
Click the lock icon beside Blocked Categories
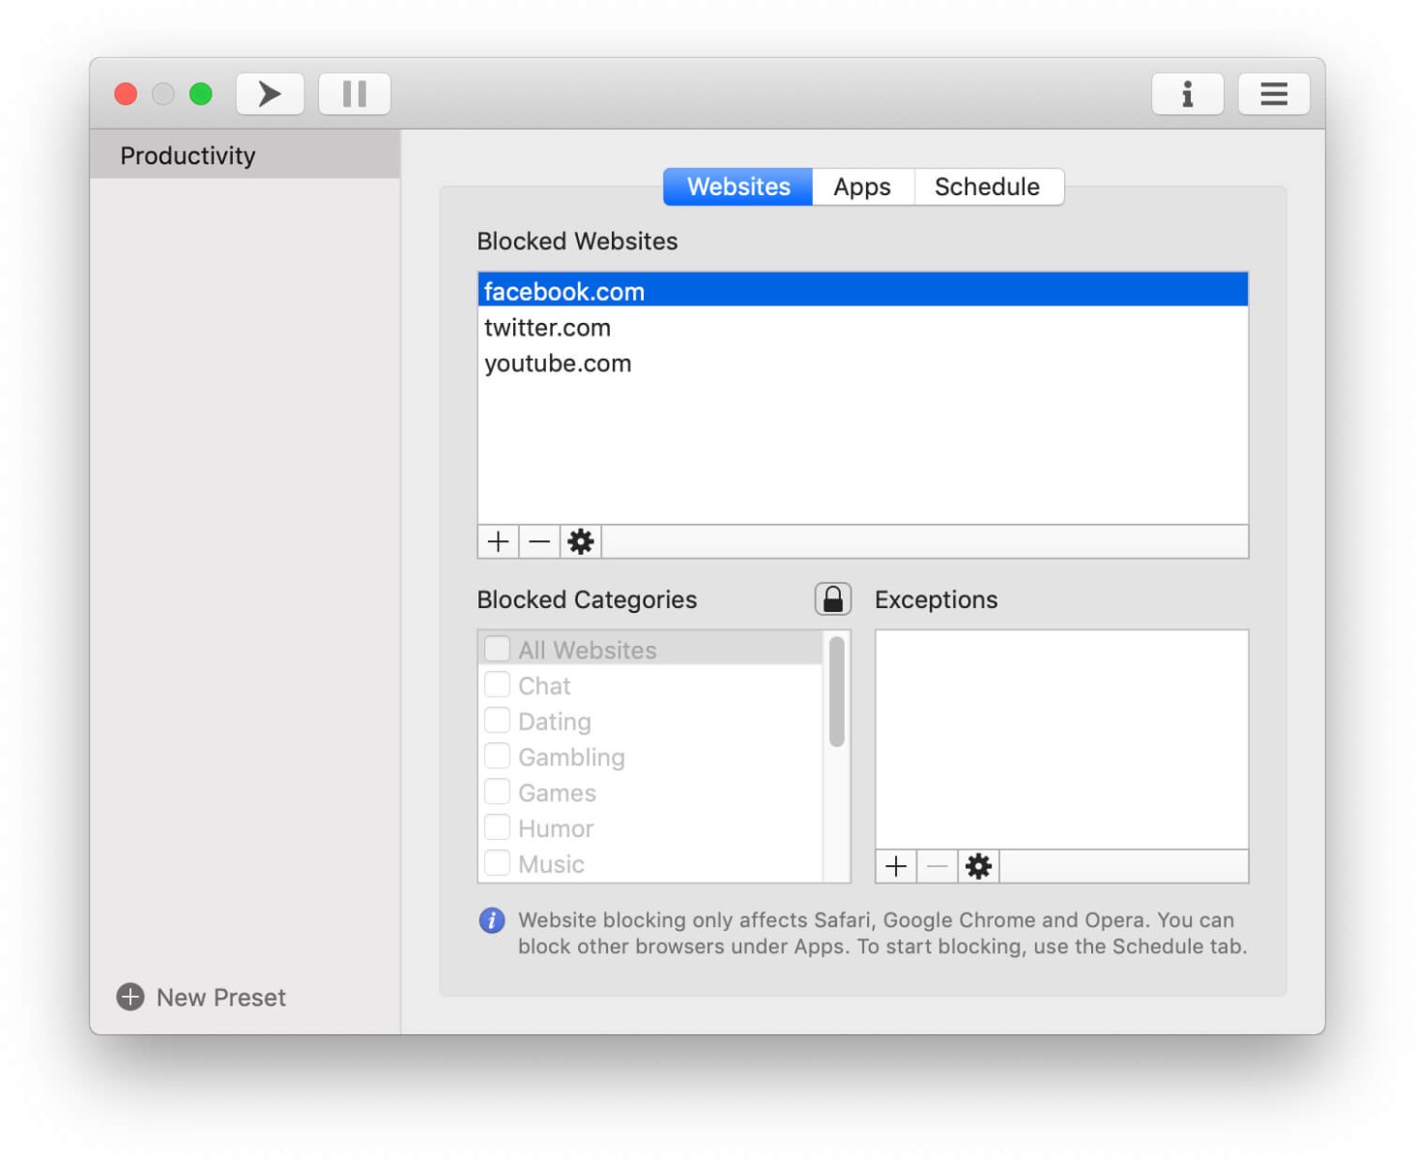tap(832, 599)
